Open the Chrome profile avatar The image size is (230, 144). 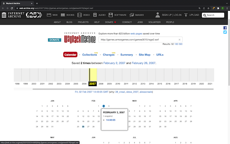pos(223,8)
